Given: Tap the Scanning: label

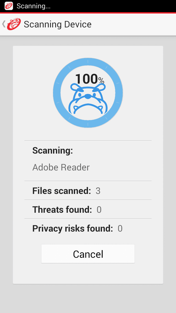Looking at the screenshot, I should (53, 150).
